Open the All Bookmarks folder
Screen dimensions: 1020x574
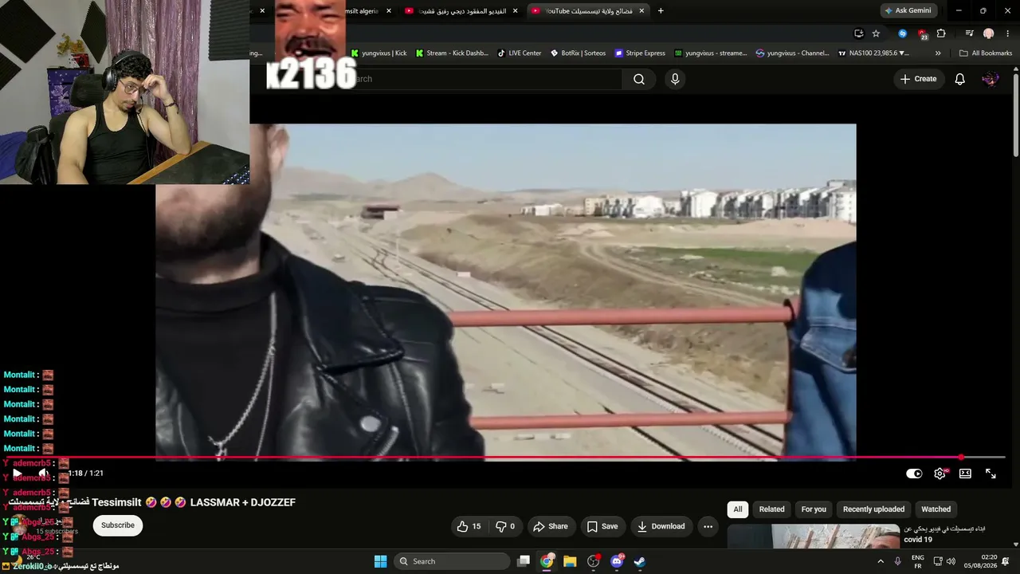986,53
